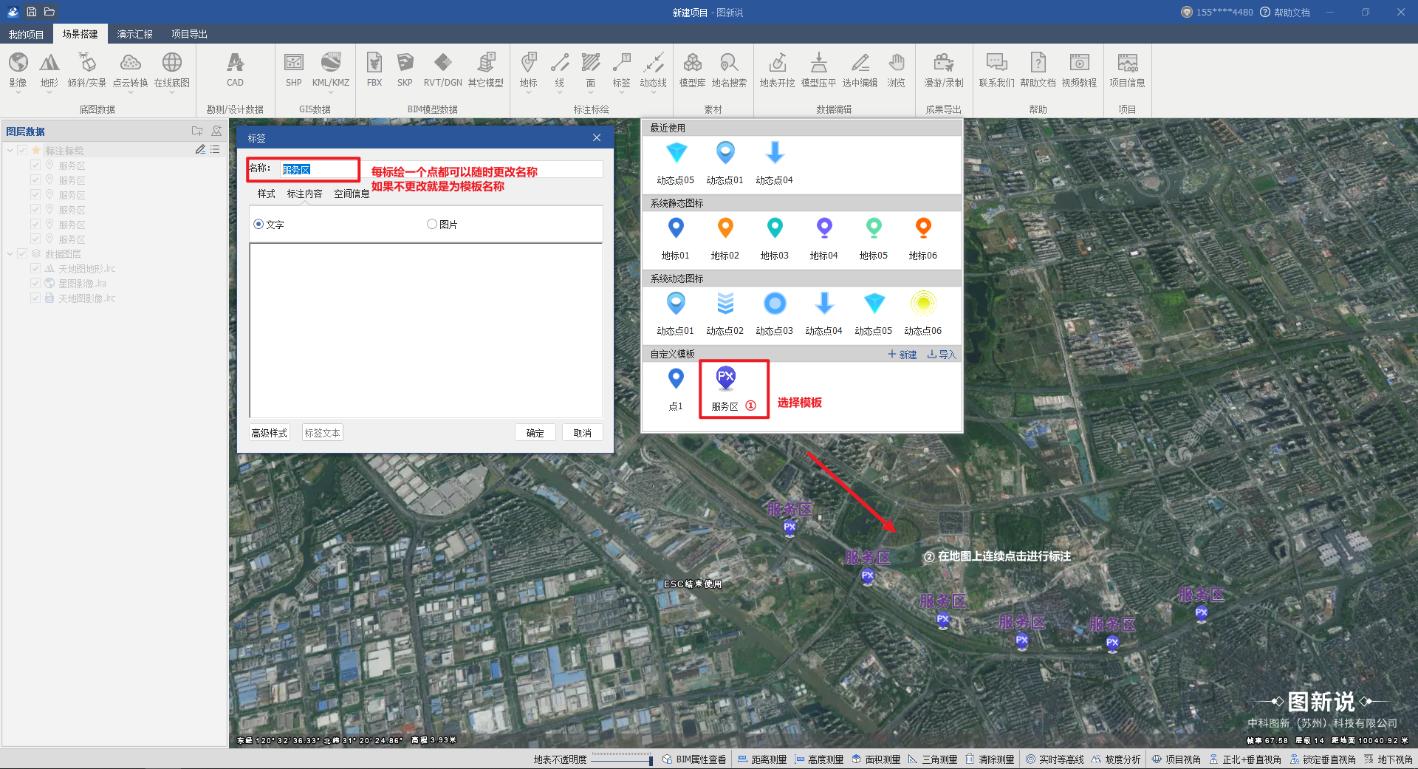Collapse the 数据图层 tree group
The height and width of the screenshot is (769, 1418).
point(10,254)
